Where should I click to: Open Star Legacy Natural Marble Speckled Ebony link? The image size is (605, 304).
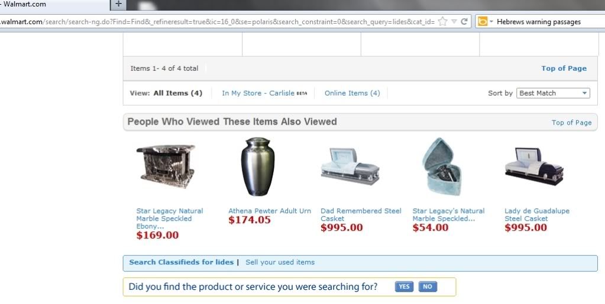pyautogui.click(x=169, y=218)
